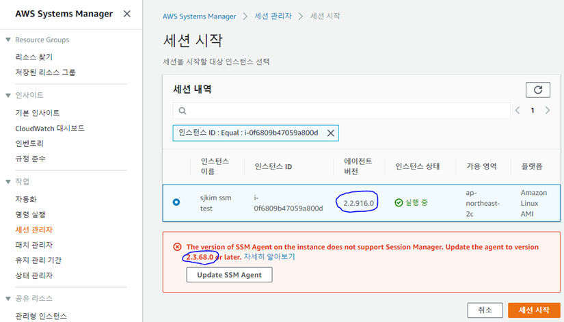Focus the instance search field
Screen dimensions: 564x322
point(341,111)
